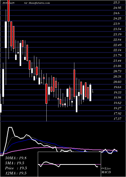Click the 20.38 price axis label
This screenshot has width=126, height=177.
click(x=117, y=77)
